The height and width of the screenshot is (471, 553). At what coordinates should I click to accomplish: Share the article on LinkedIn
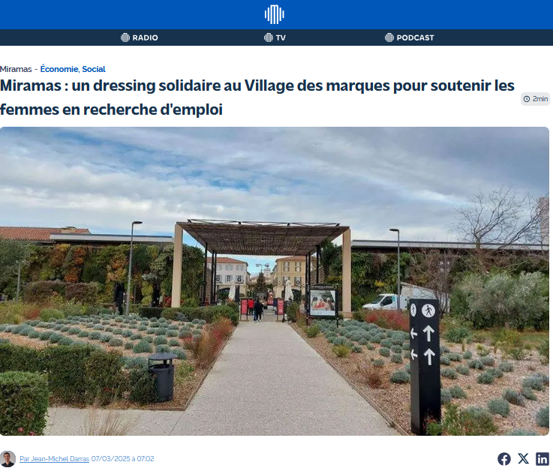[x=542, y=459]
